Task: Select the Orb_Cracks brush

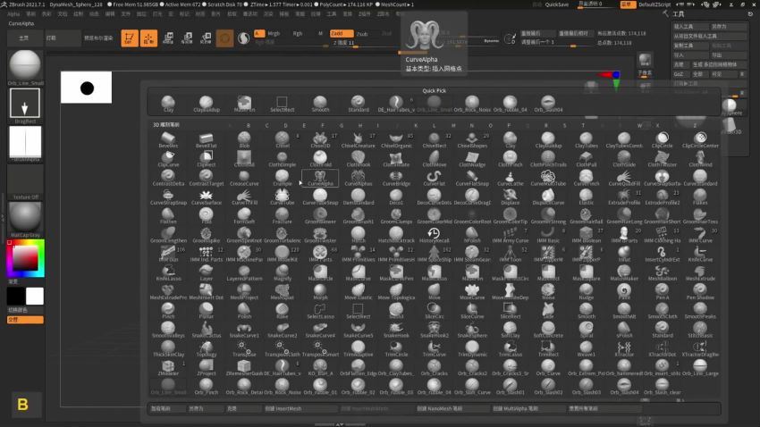Action: point(434,367)
